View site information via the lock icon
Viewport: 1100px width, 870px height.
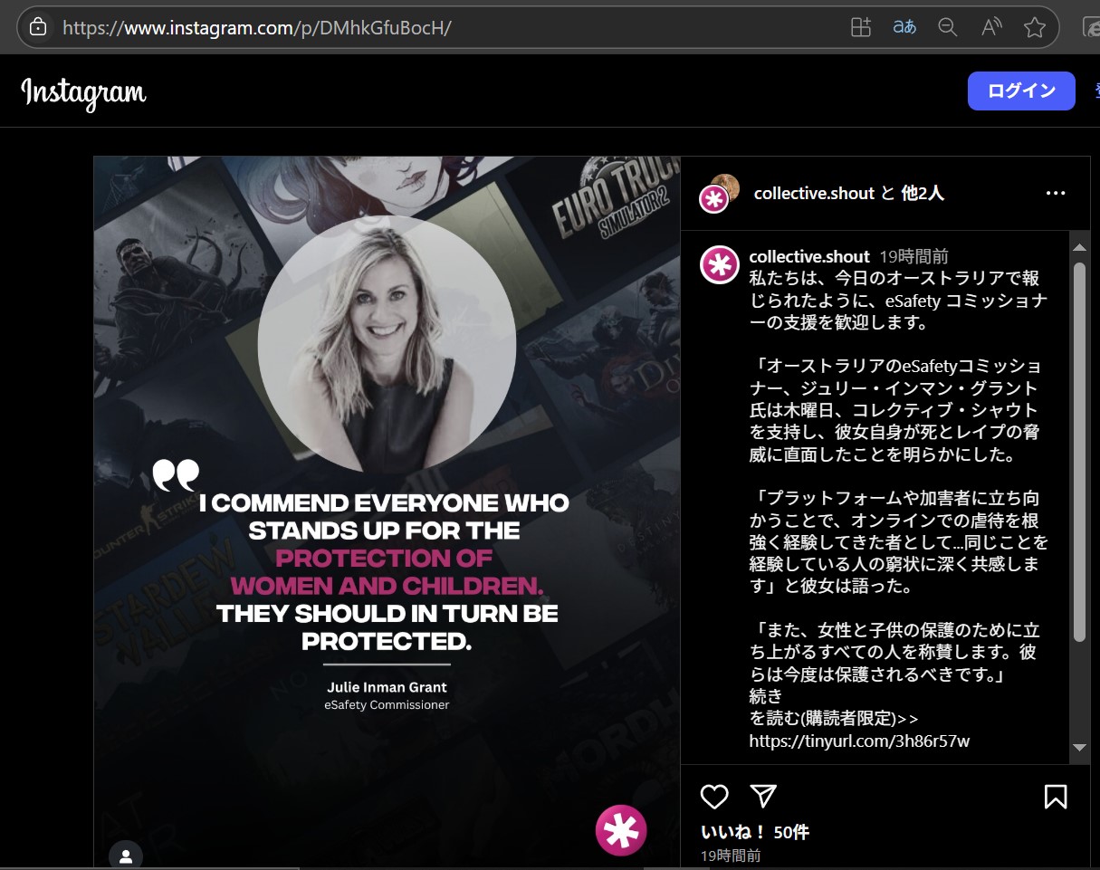(38, 27)
